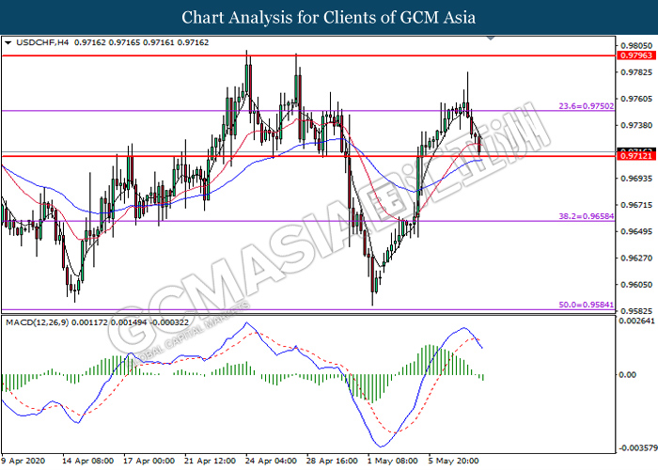Screen dimensions: 658x470
Task: Select the 50.0=0.95841 Fibonacci label
Action: coord(587,305)
